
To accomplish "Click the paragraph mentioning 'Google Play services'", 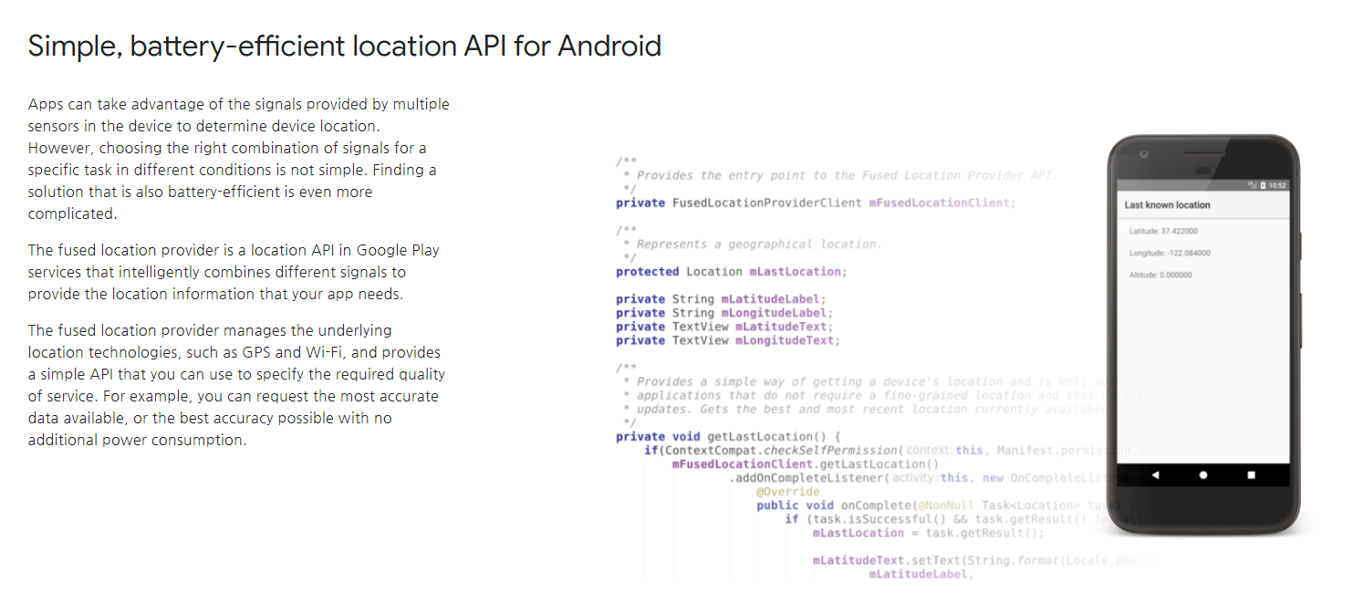I will click(x=234, y=272).
